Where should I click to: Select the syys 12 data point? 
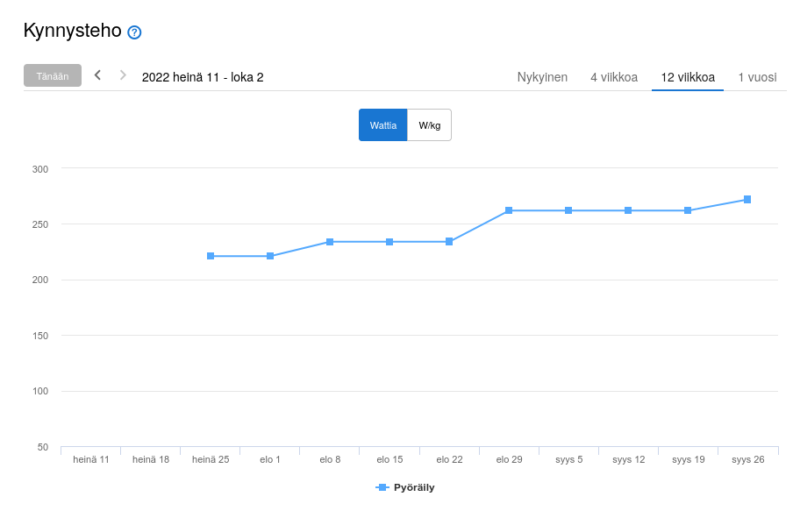[x=628, y=210]
